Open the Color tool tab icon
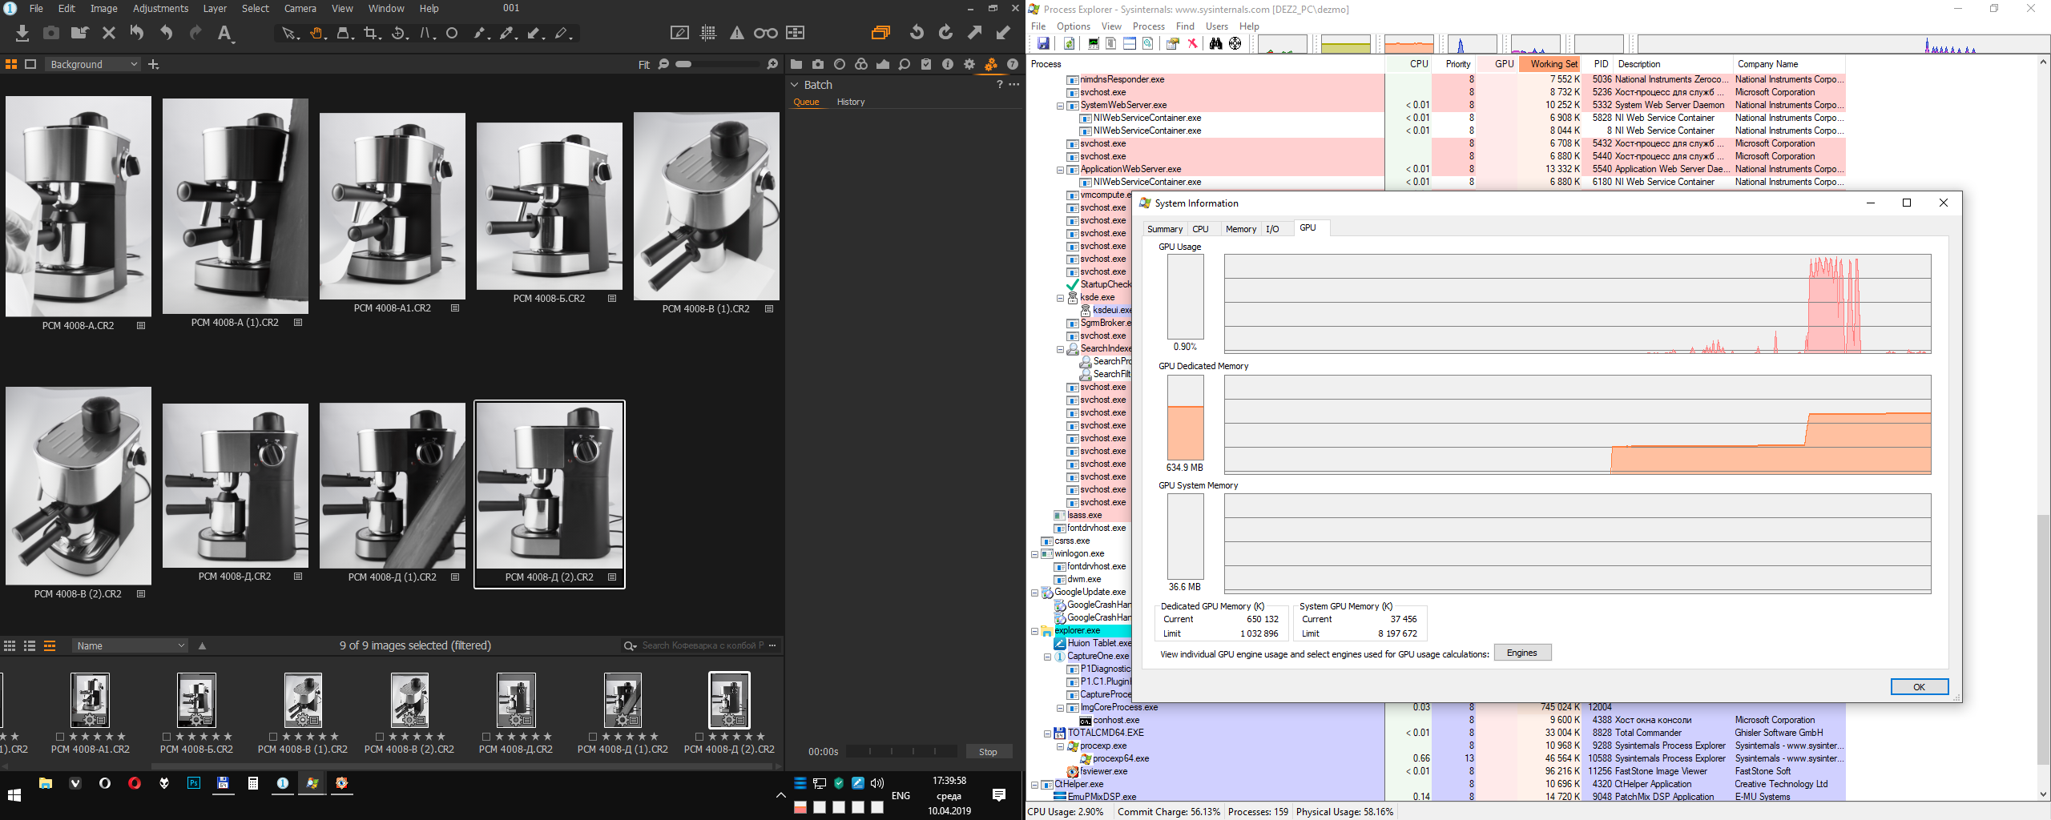The image size is (2051, 820). pos(861,64)
